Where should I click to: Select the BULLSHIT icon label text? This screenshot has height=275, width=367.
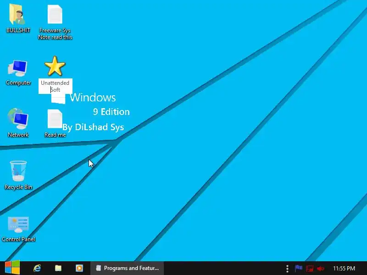[x=18, y=30]
